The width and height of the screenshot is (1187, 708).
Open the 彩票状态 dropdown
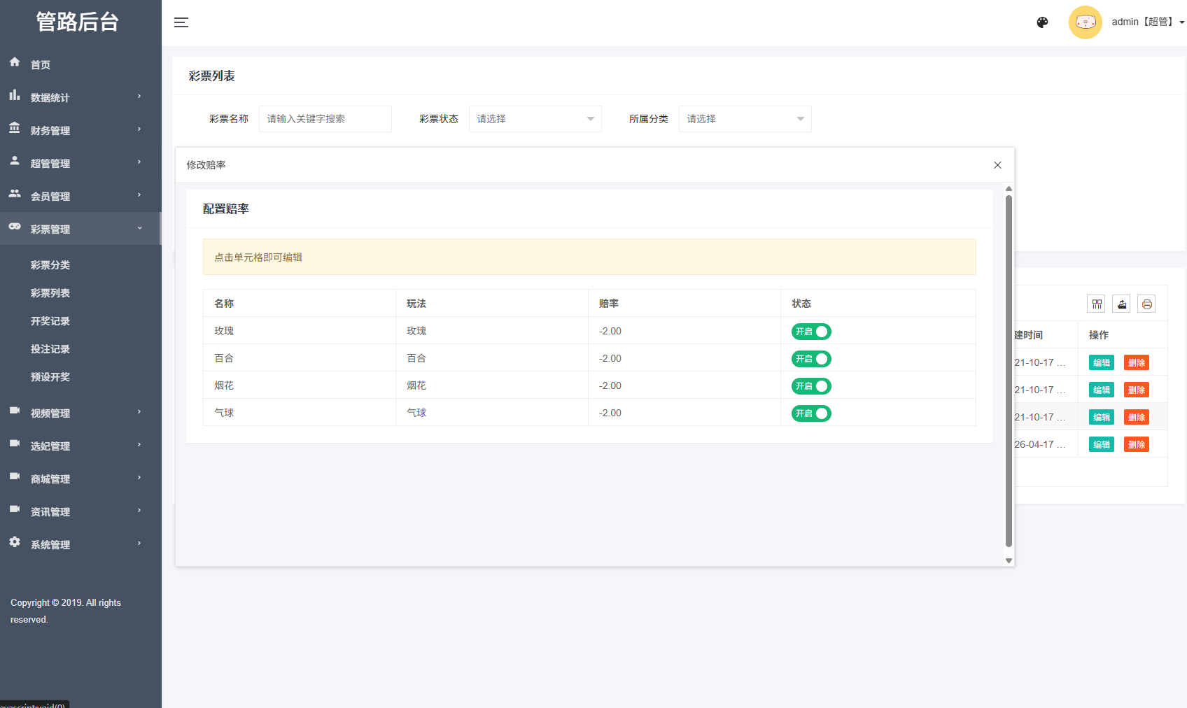click(x=535, y=119)
